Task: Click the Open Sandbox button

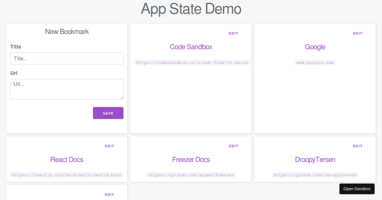Action: (357, 189)
